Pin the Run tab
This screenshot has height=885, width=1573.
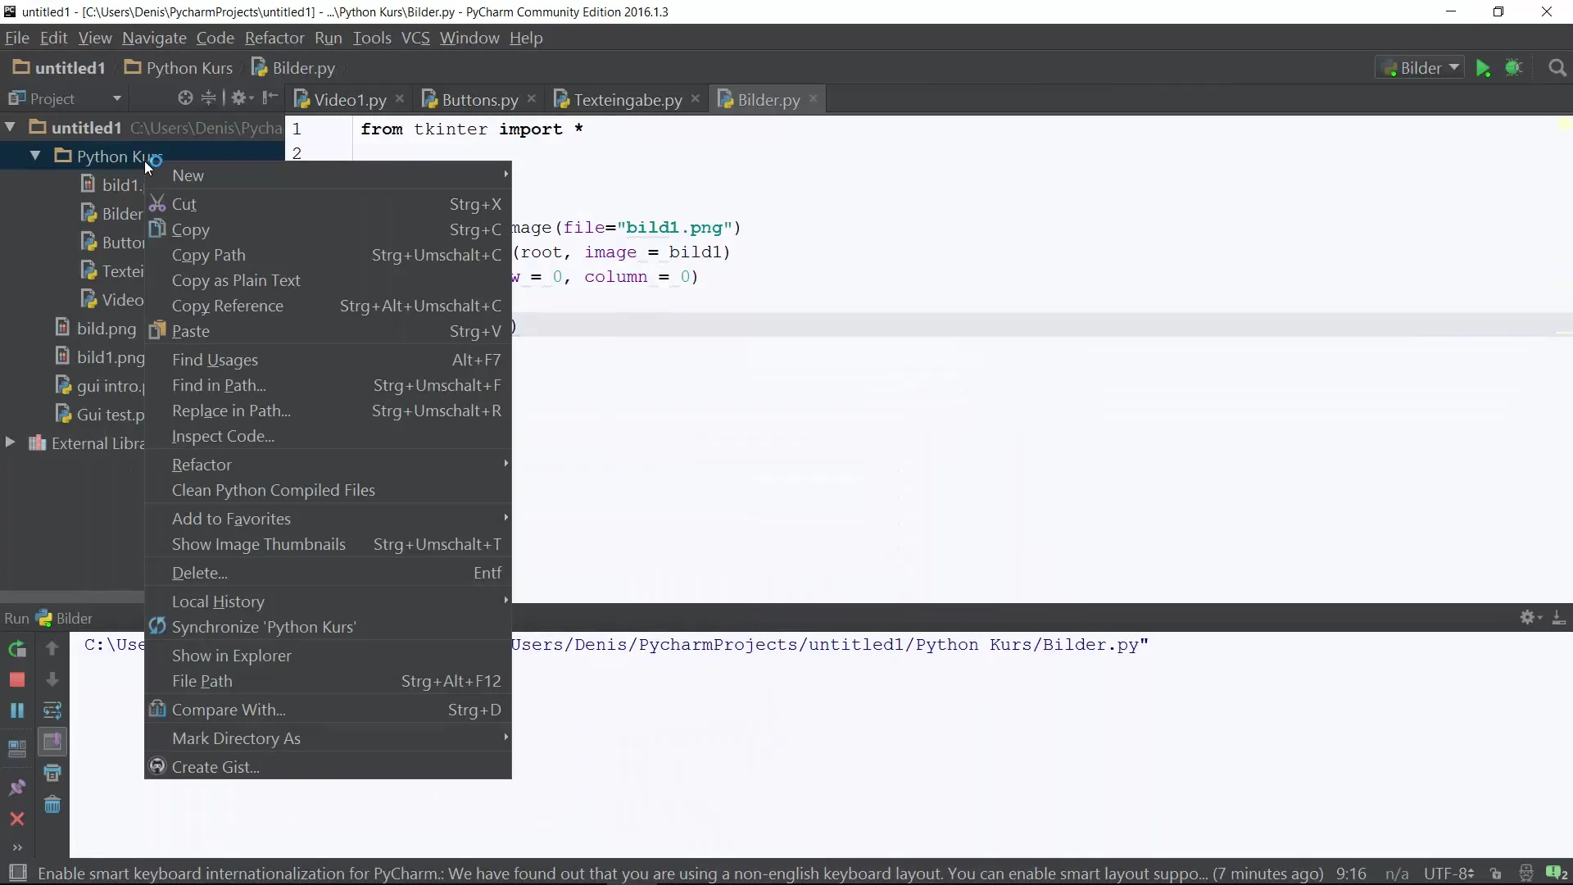coord(17,787)
